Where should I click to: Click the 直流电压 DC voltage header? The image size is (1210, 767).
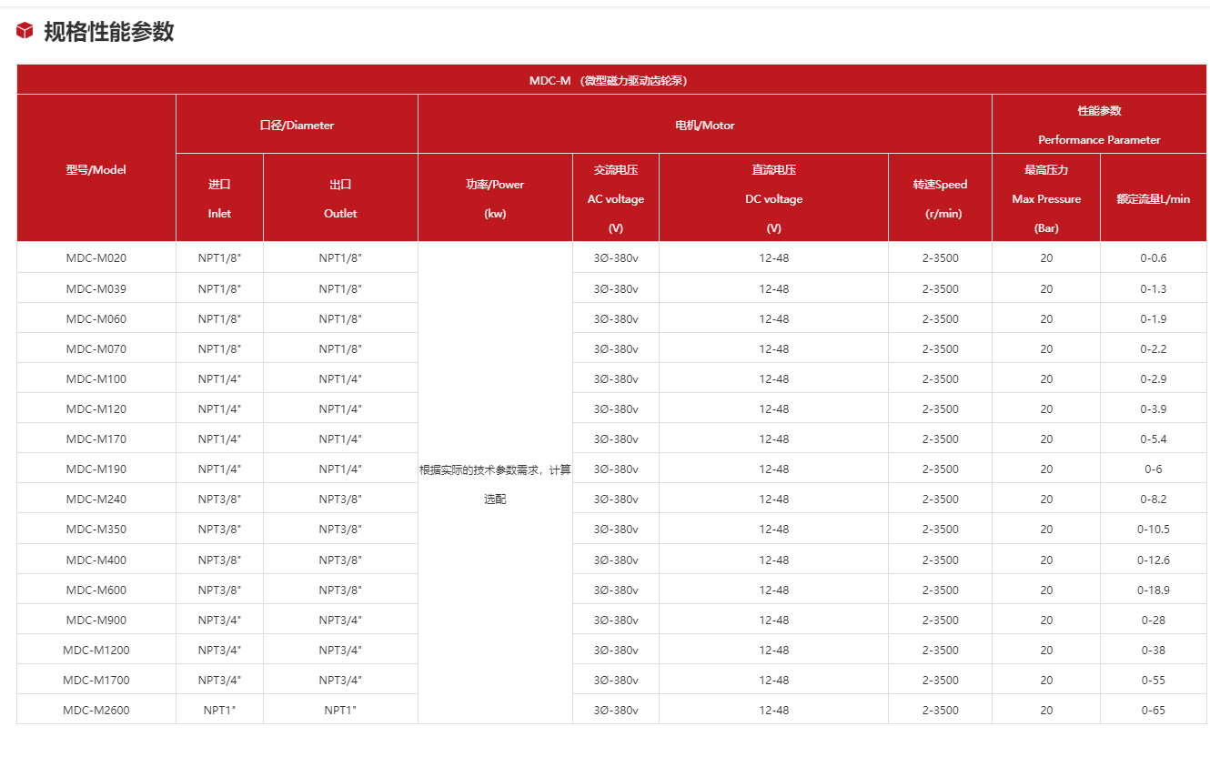pos(773,198)
